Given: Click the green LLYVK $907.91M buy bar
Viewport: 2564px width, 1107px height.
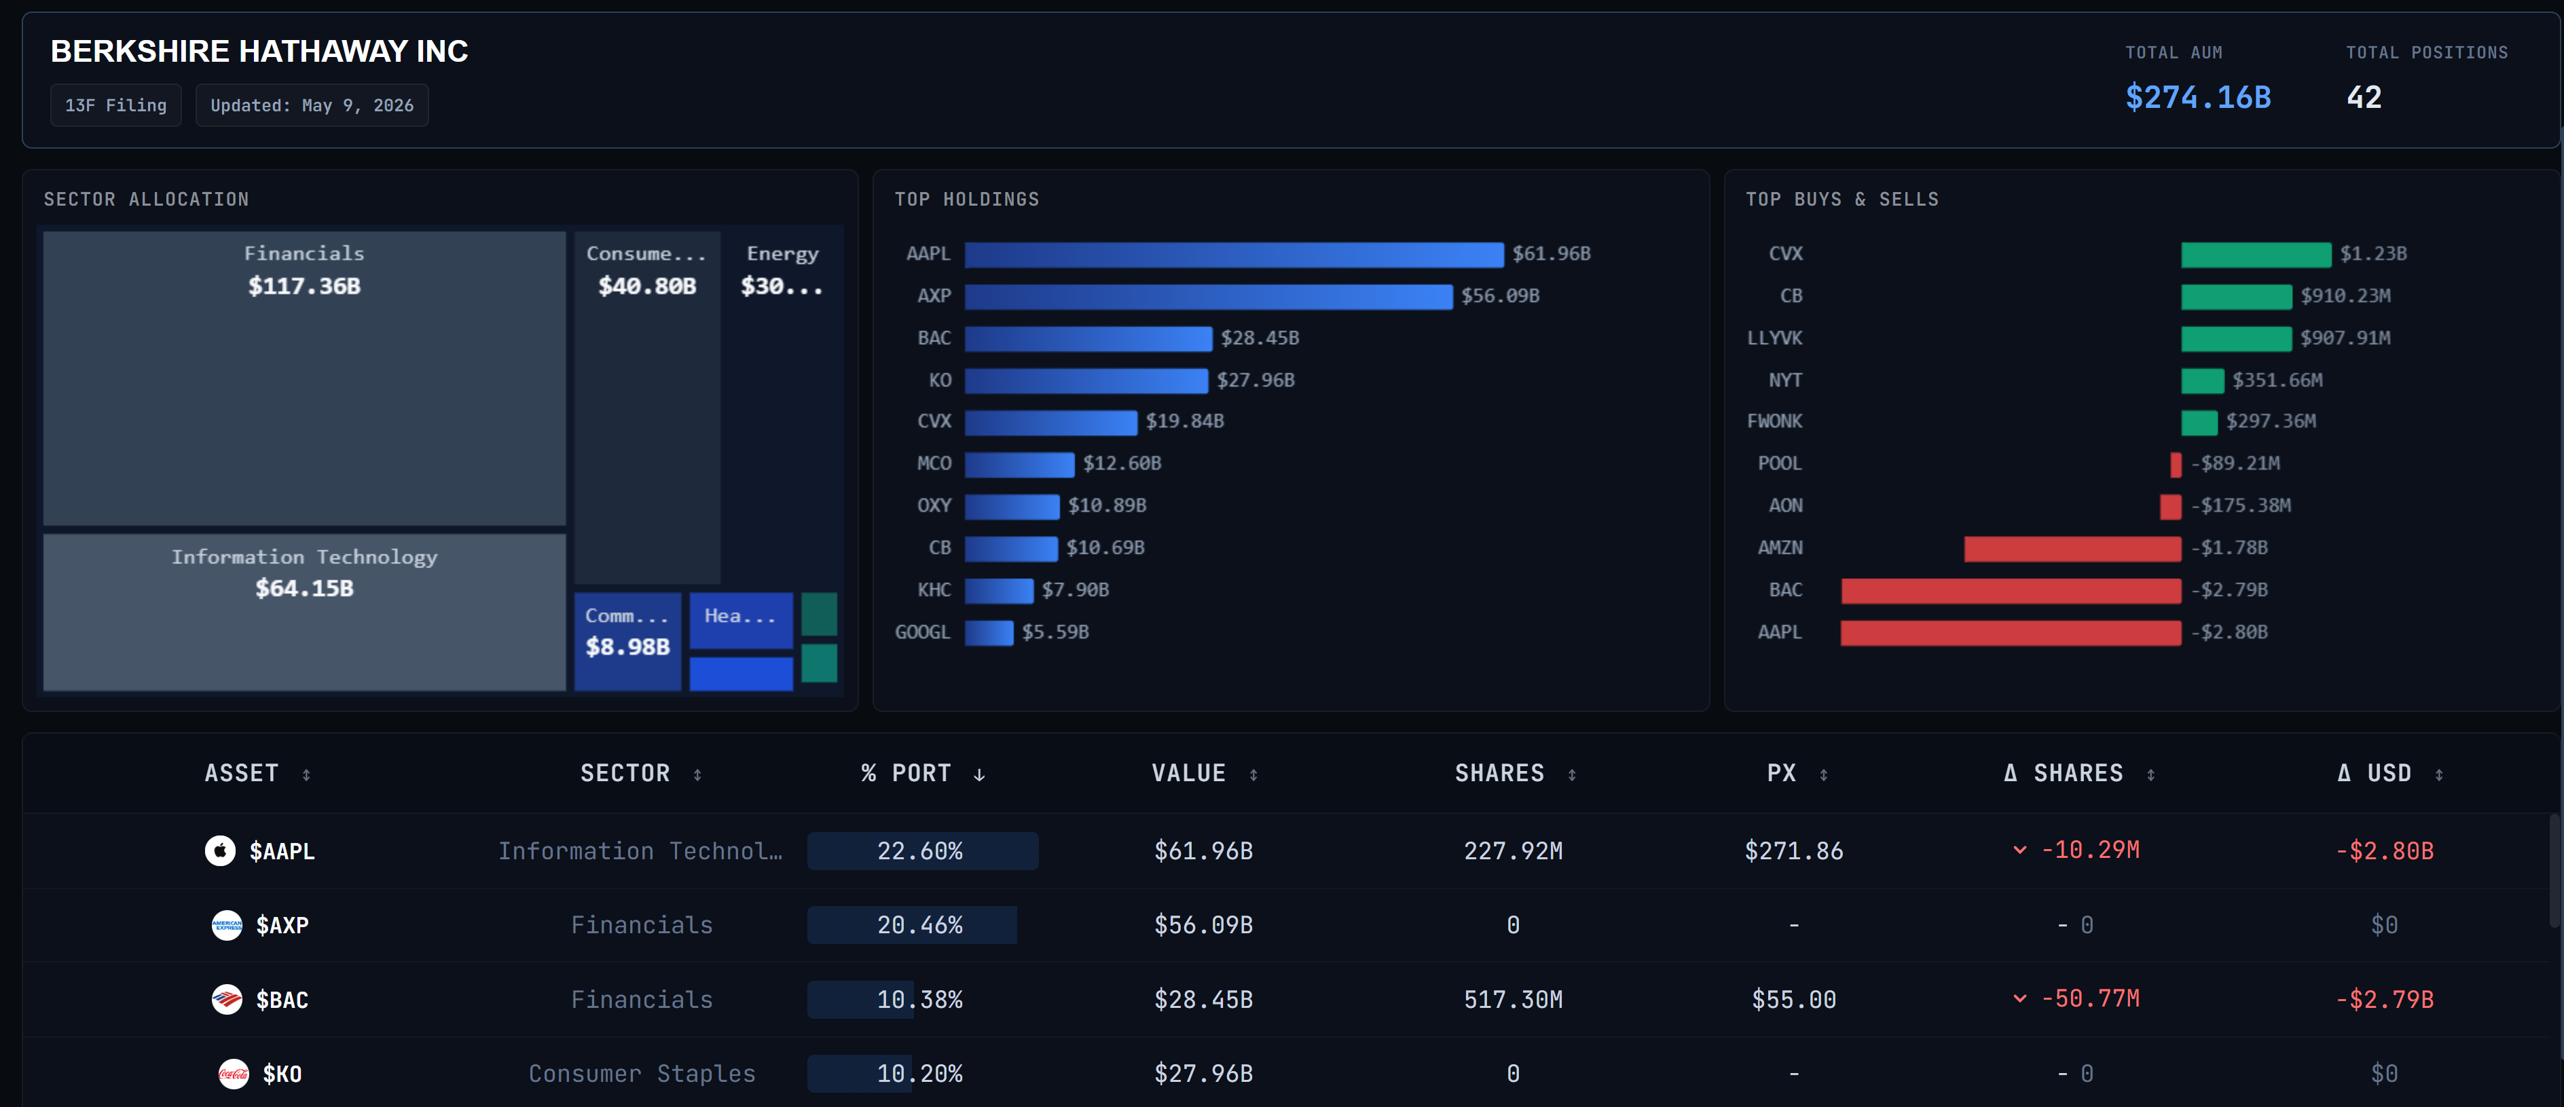Looking at the screenshot, I should [x=2237, y=339].
